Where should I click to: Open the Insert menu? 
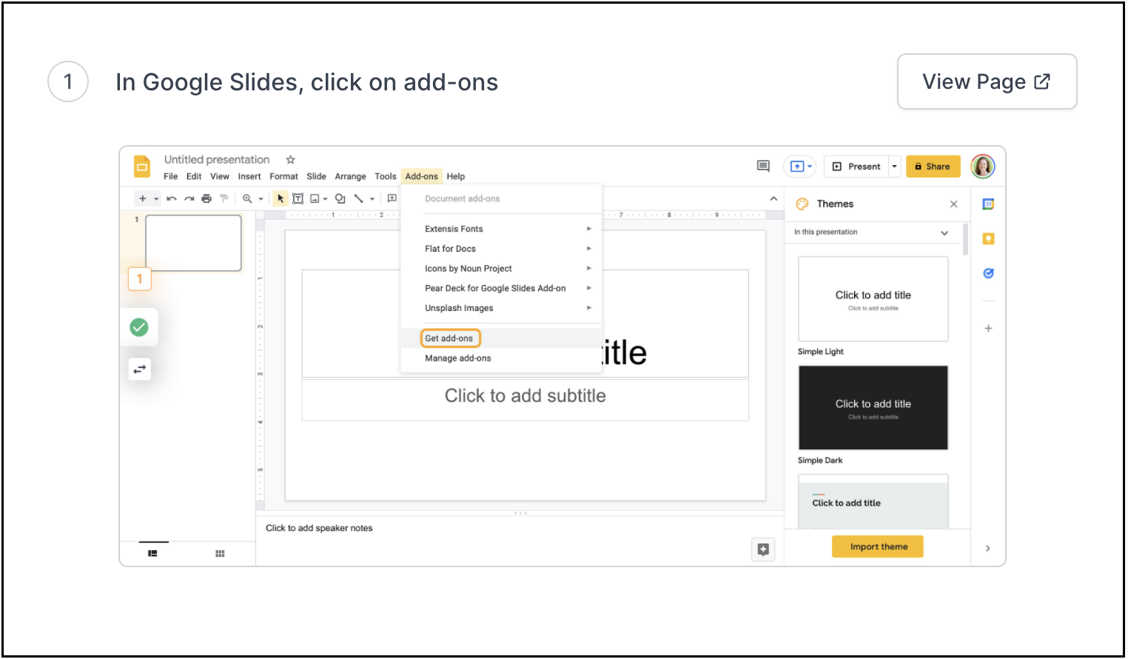pyautogui.click(x=249, y=176)
